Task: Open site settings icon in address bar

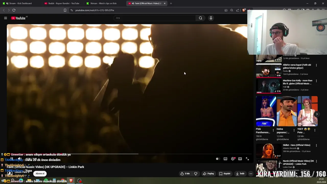Action: [x=72, y=10]
